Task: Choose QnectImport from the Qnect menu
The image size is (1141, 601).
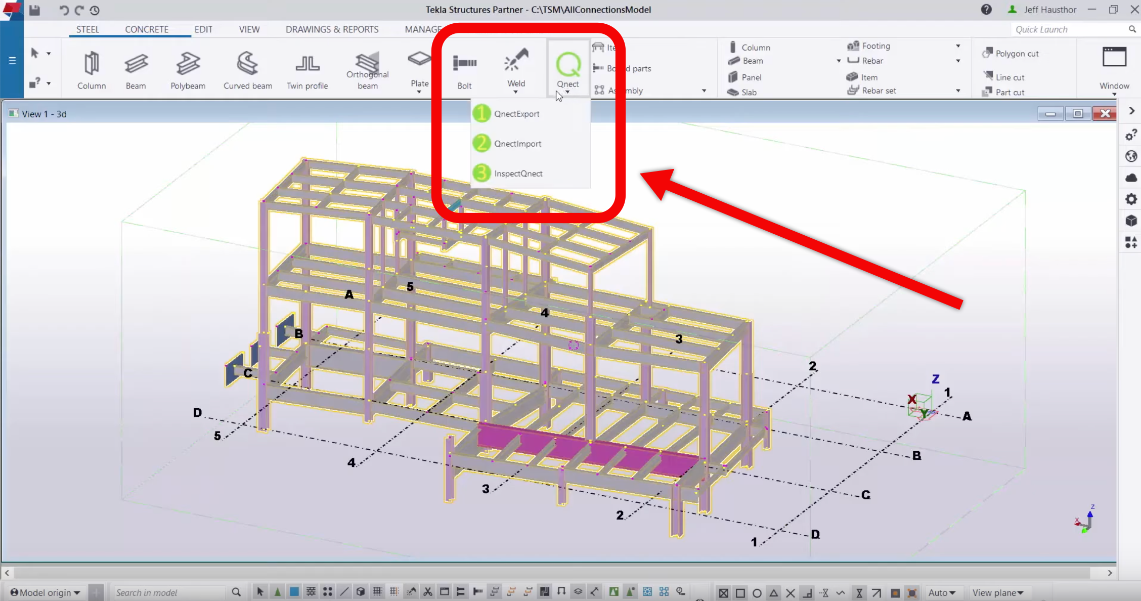Action: [x=531, y=144]
